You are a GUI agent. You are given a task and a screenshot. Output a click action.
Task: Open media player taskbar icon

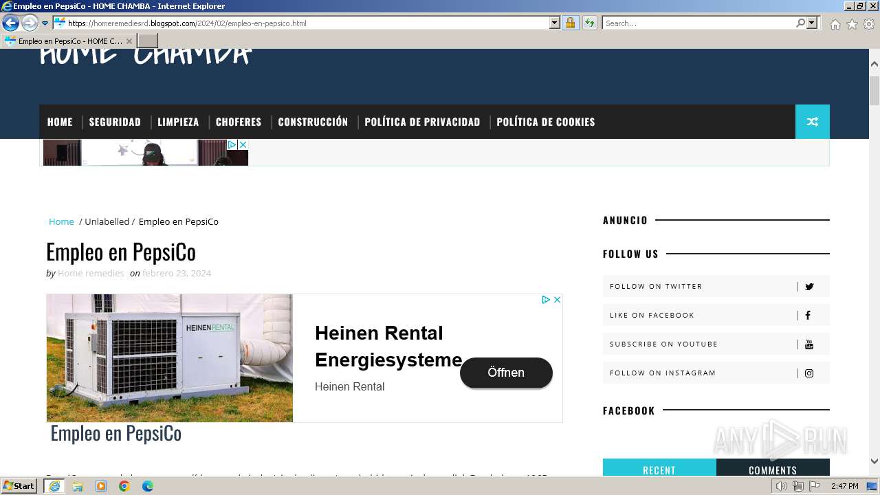(101, 486)
